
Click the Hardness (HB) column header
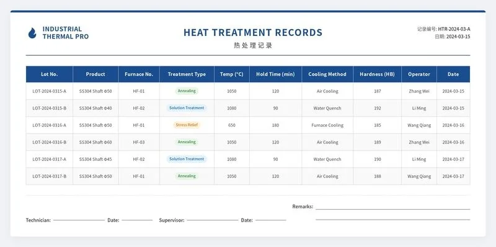[377, 74]
